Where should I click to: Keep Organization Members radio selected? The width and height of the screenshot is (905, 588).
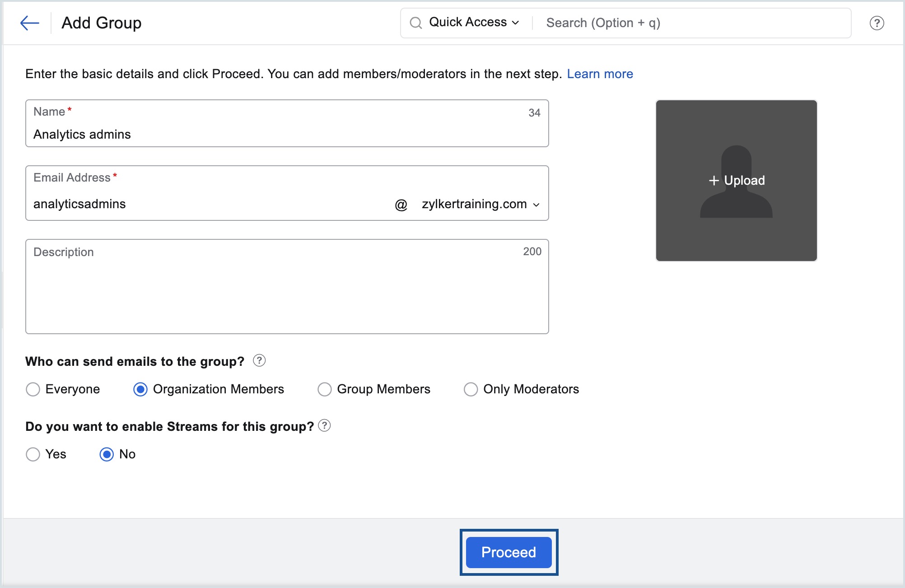[140, 389]
